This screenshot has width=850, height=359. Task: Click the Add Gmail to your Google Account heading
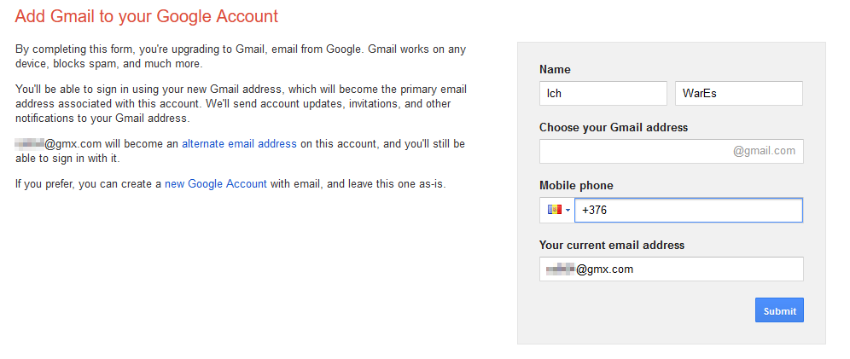(x=147, y=16)
